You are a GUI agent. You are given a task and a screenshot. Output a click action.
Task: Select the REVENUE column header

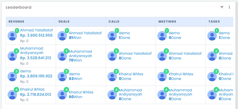tap(31, 22)
